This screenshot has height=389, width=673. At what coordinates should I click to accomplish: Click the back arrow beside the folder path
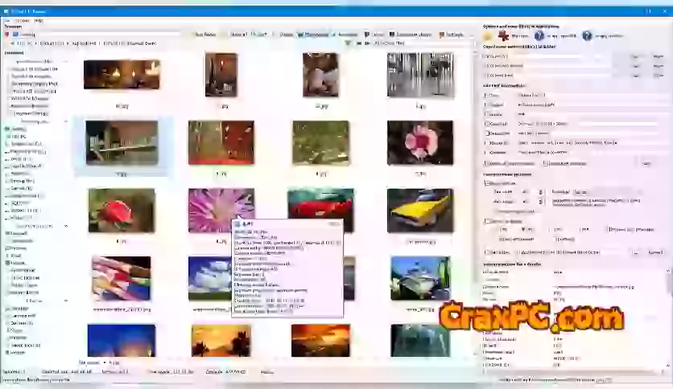[x=8, y=43]
